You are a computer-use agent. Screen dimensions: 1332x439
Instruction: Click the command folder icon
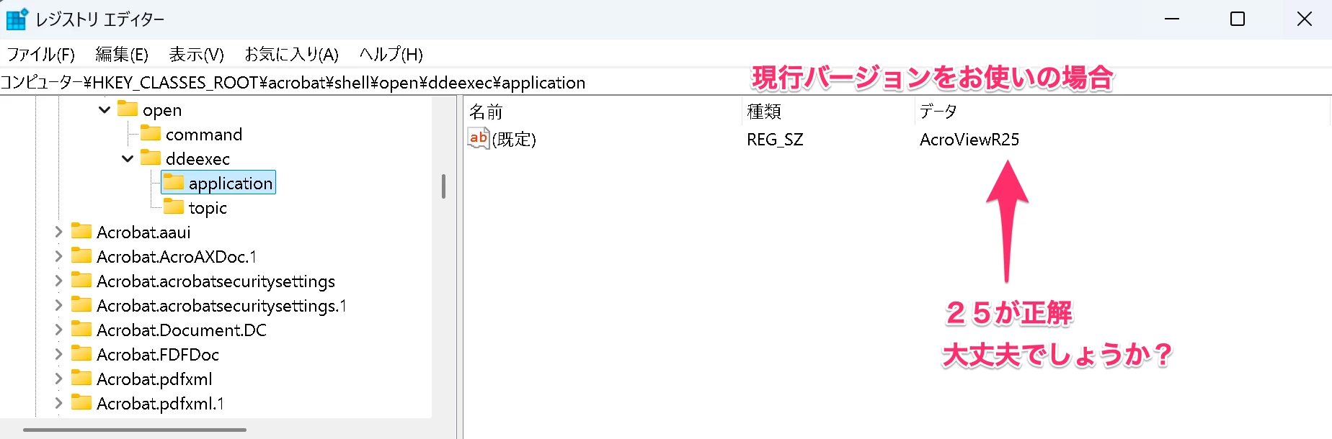[x=151, y=133]
